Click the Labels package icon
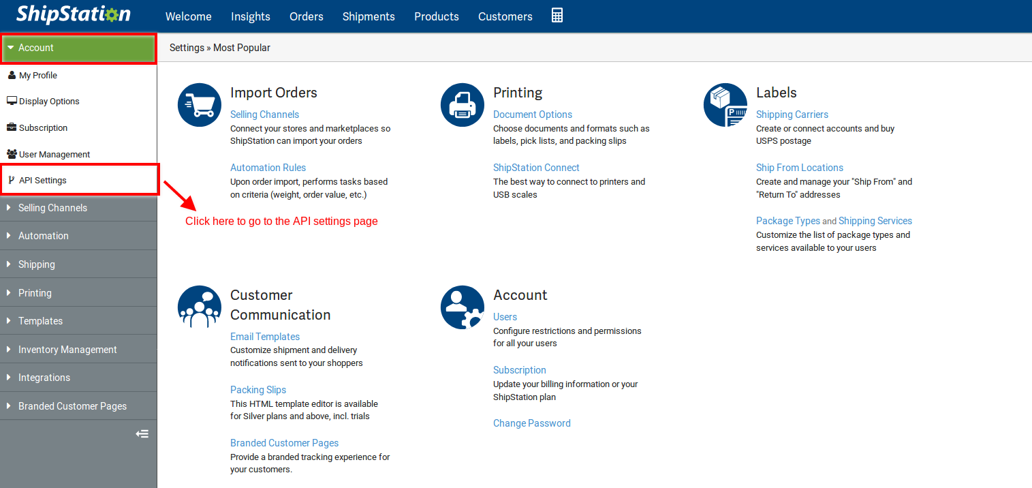 pos(725,105)
